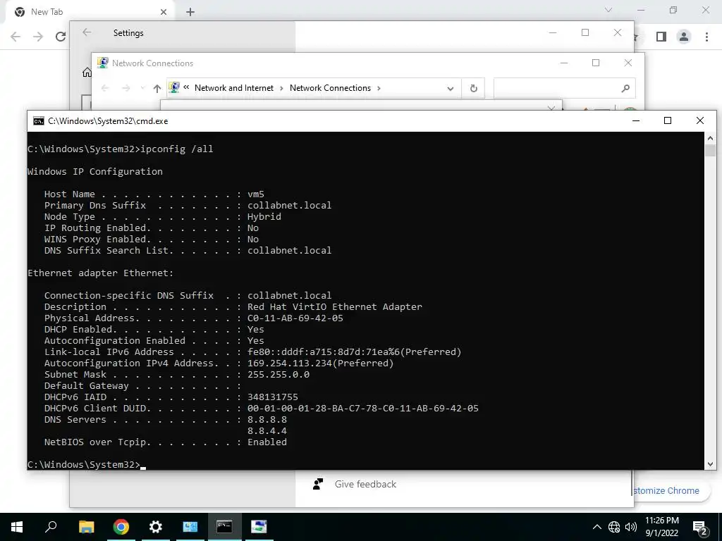This screenshot has width=722, height=541.
Task: Toggle Chrome side panel
Action: [x=661, y=37]
